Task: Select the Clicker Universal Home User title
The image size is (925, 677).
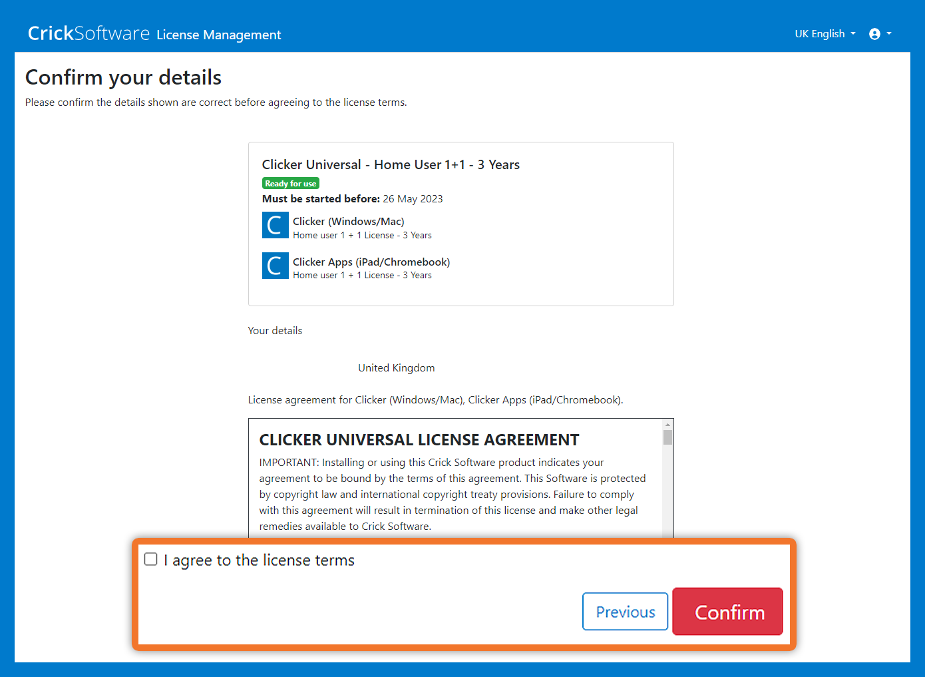Action: click(x=391, y=164)
